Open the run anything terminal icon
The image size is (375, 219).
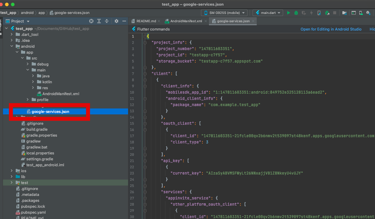(x=353, y=13)
